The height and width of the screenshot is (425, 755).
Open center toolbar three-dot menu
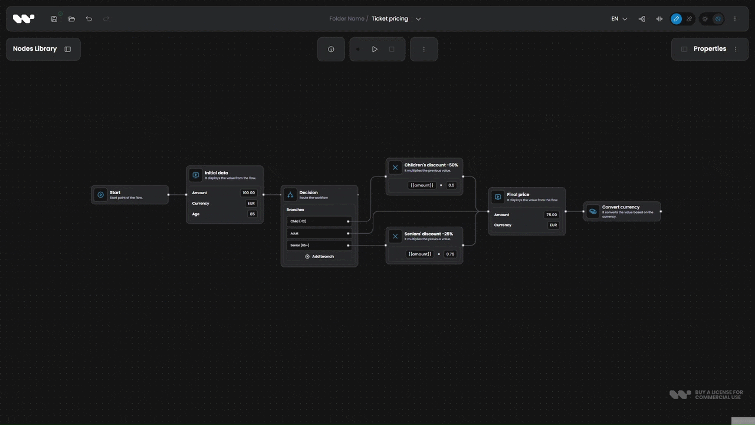(x=424, y=49)
